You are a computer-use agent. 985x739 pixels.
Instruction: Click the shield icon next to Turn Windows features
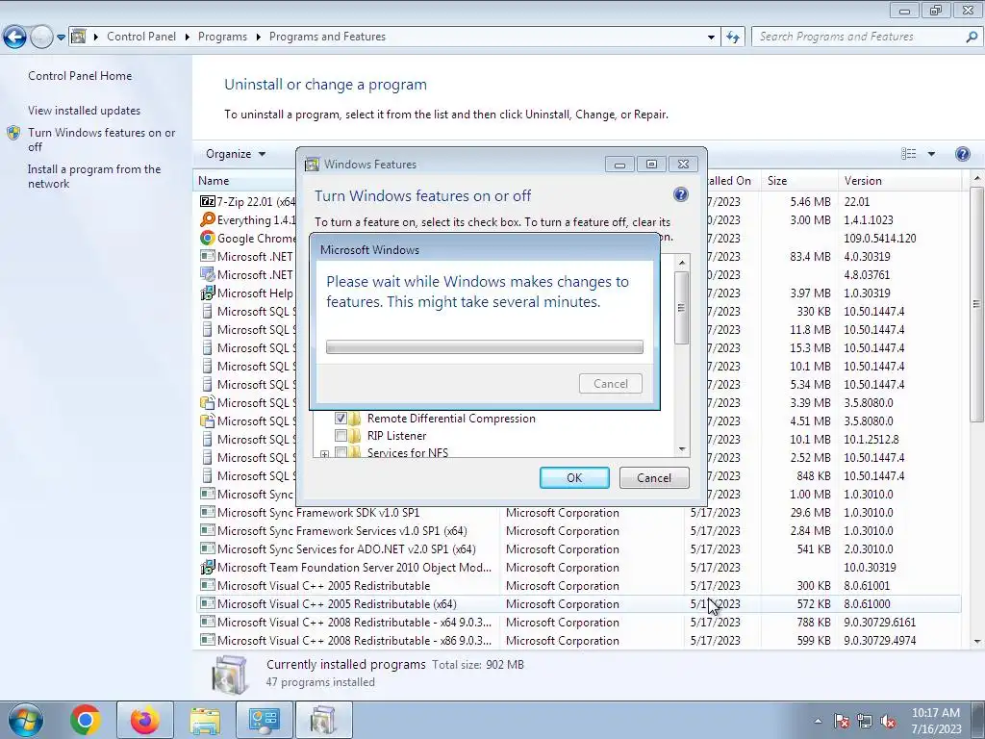(13, 133)
